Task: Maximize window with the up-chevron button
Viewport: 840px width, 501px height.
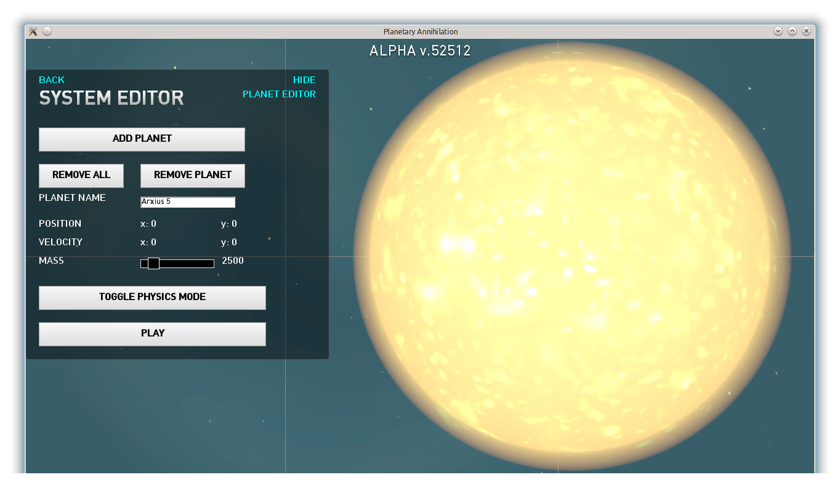Action: [x=792, y=31]
